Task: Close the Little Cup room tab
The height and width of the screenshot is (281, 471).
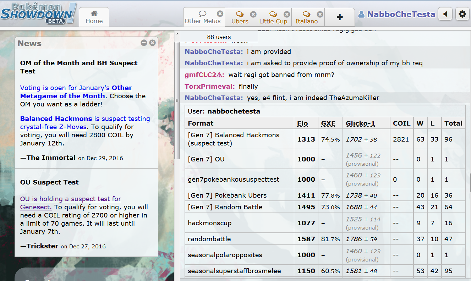Action: 287,15
